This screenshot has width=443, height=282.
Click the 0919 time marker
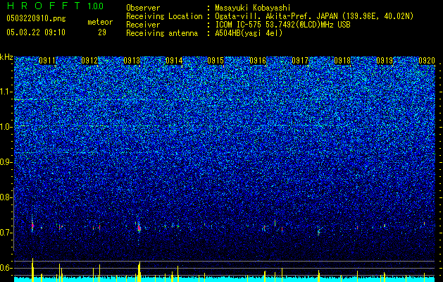385,61
